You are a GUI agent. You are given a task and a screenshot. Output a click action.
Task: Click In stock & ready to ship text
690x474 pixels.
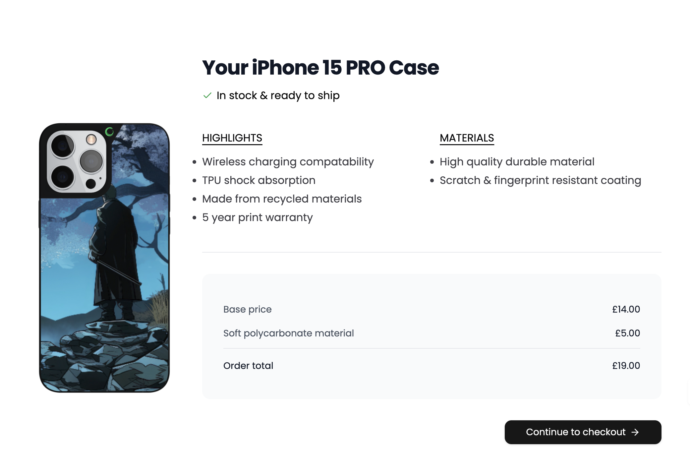(278, 95)
